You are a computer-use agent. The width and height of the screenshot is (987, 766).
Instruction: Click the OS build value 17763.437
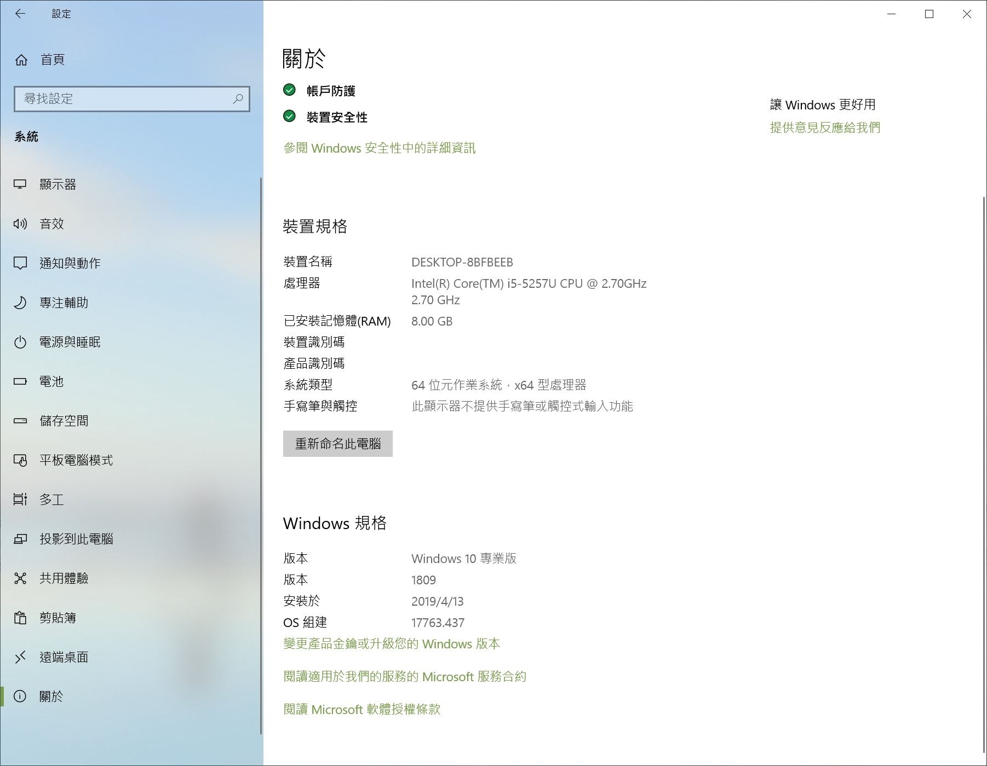click(x=438, y=623)
